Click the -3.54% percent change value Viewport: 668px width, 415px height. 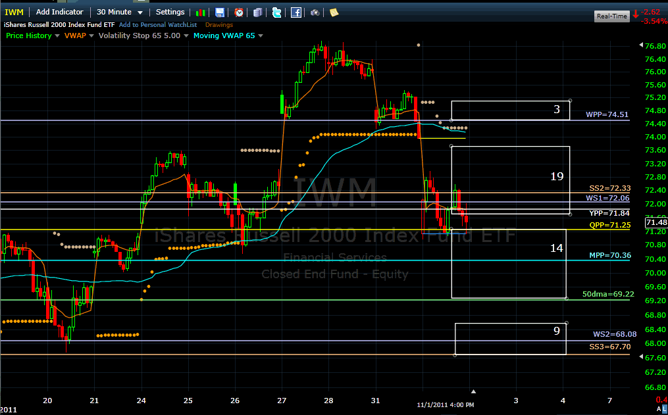[x=654, y=21]
